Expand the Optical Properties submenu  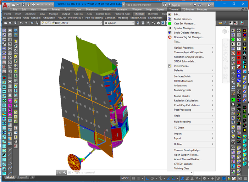(x=194, y=48)
